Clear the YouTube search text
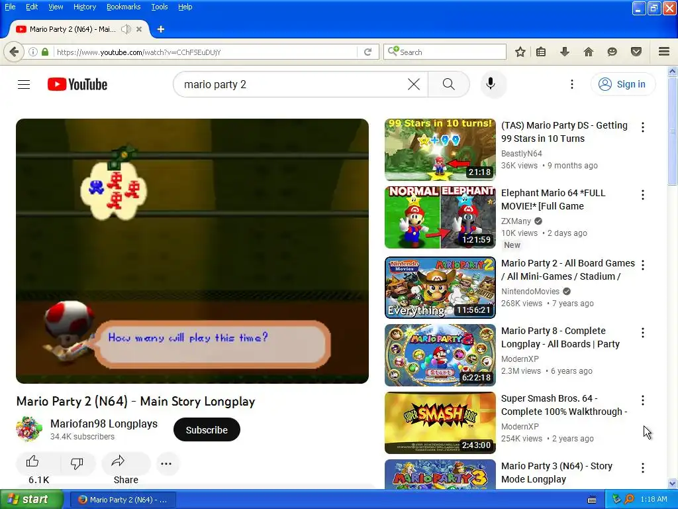Screen dimensions: 678x509 pyautogui.click(x=414, y=84)
